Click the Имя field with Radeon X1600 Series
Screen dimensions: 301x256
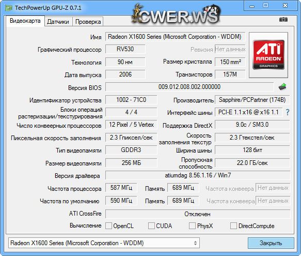tap(175, 37)
